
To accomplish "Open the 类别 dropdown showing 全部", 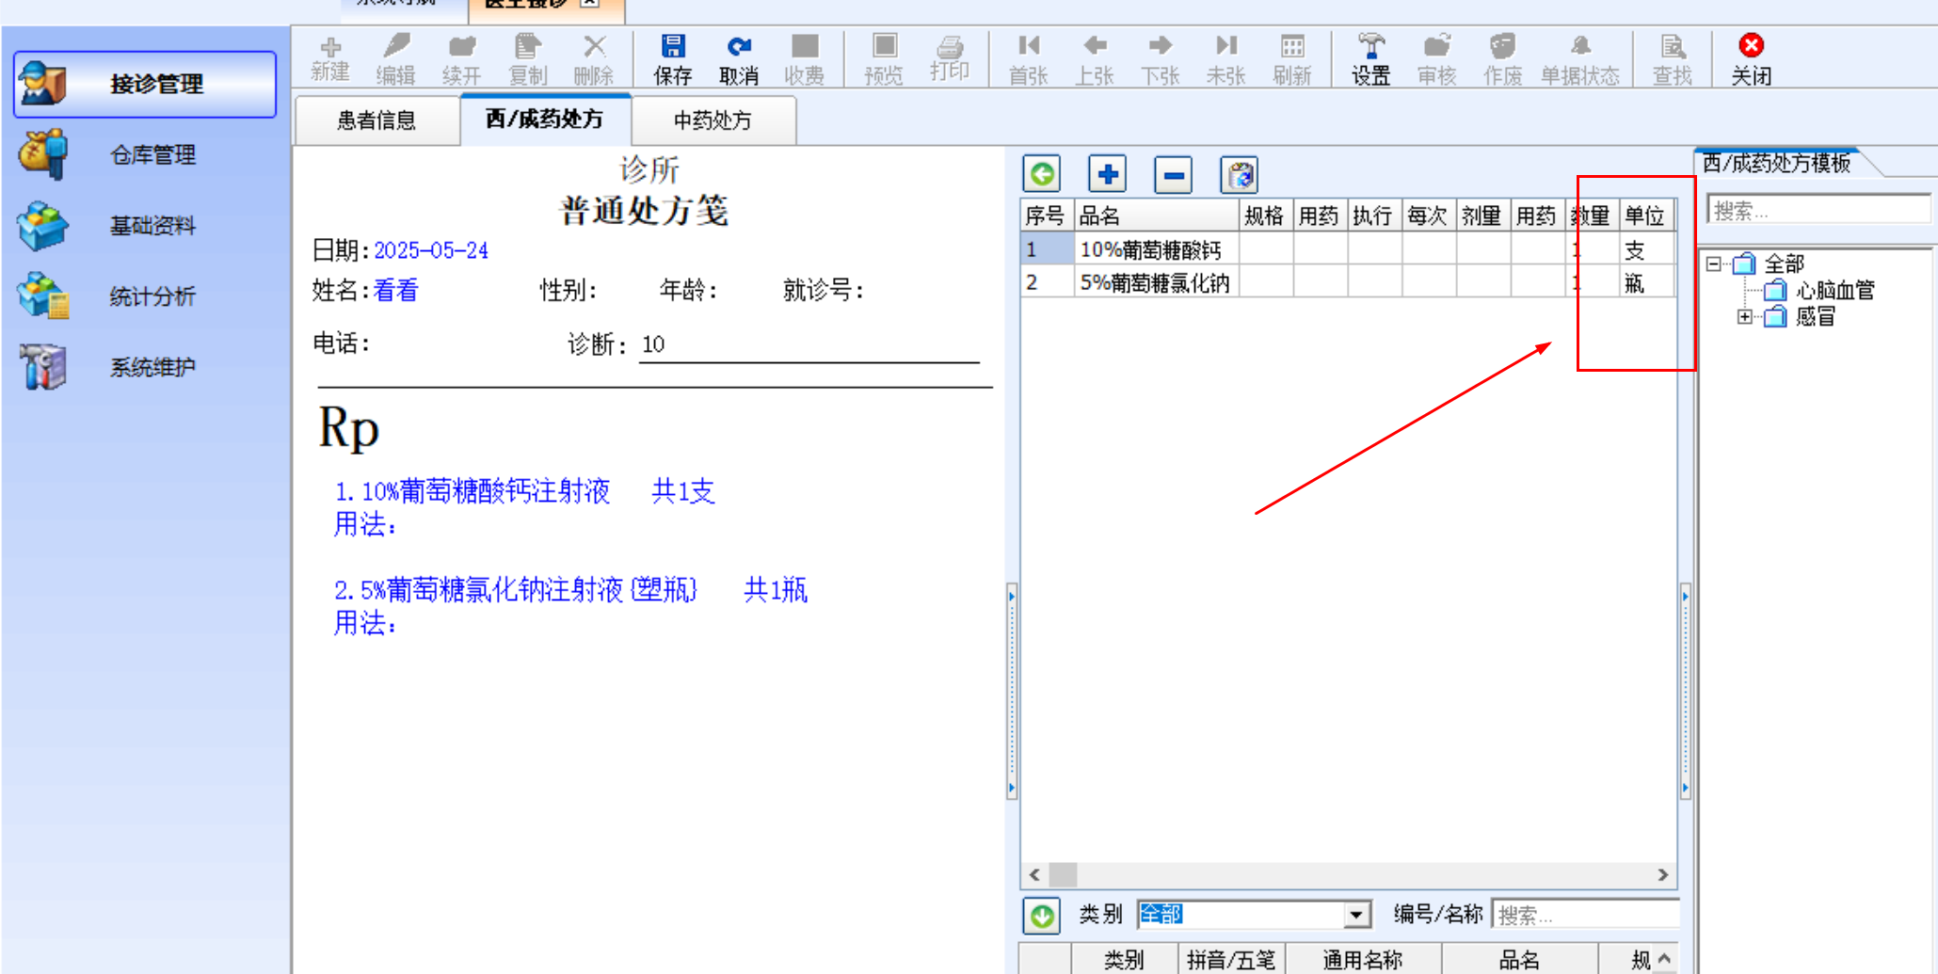I will (1355, 915).
